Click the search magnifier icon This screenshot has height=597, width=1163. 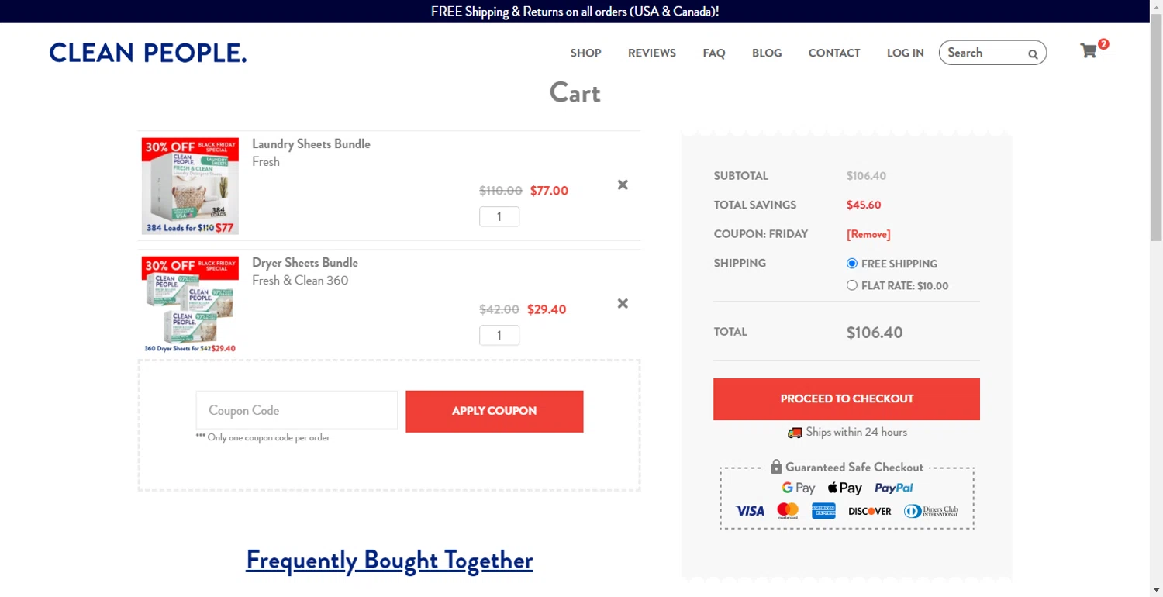pyautogui.click(x=1033, y=54)
